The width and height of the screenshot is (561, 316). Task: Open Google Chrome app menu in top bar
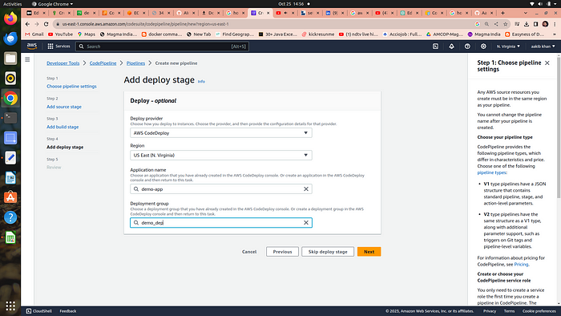point(52,4)
